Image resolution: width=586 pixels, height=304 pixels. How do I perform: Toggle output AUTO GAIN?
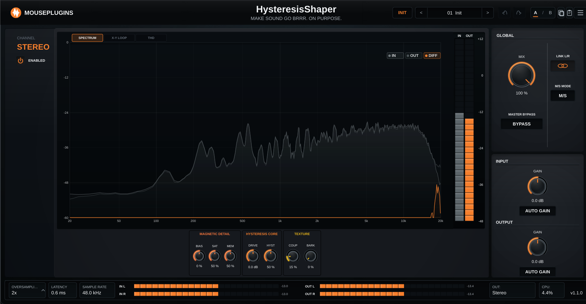537,272
